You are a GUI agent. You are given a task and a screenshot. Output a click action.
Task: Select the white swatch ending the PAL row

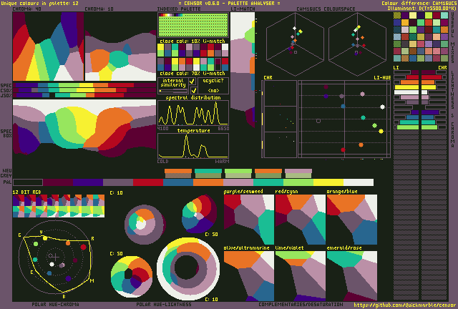(x=359, y=182)
